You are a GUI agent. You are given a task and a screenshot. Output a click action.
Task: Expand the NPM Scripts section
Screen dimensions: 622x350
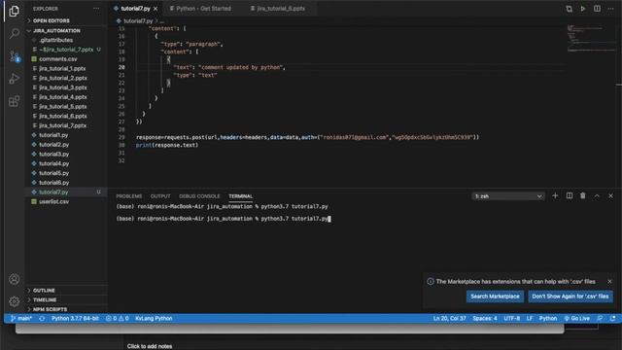pyautogui.click(x=50, y=309)
